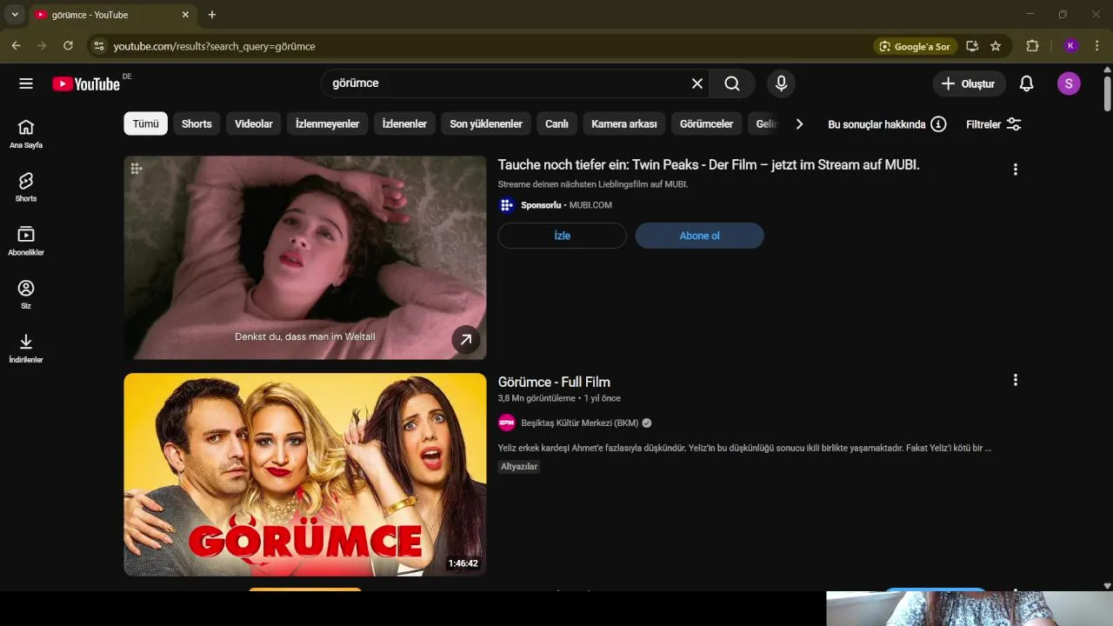Select the Görümceler filter chip
1113x626 pixels.
706,123
